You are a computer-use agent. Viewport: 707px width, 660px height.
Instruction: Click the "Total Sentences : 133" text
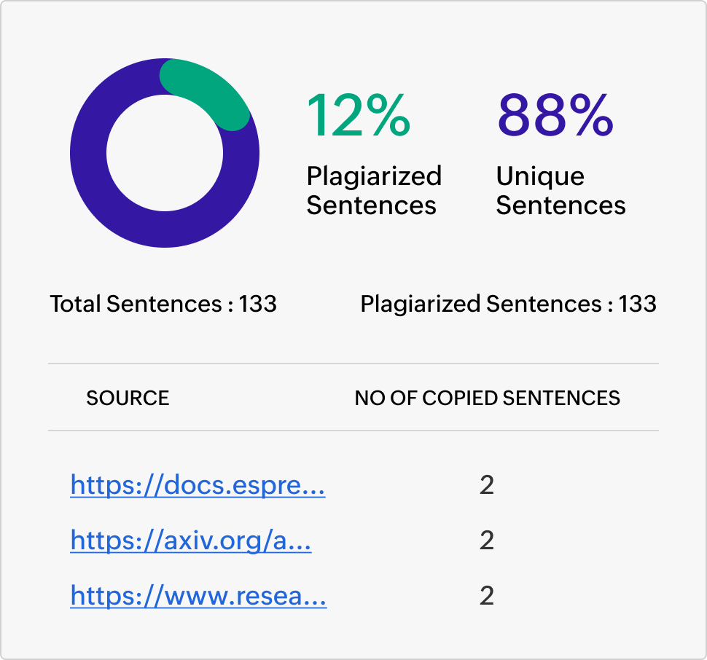(163, 304)
